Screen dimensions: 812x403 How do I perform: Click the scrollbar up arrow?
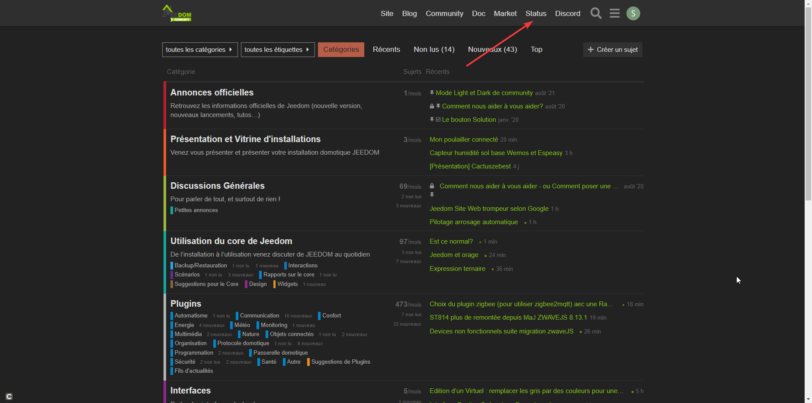808,3
